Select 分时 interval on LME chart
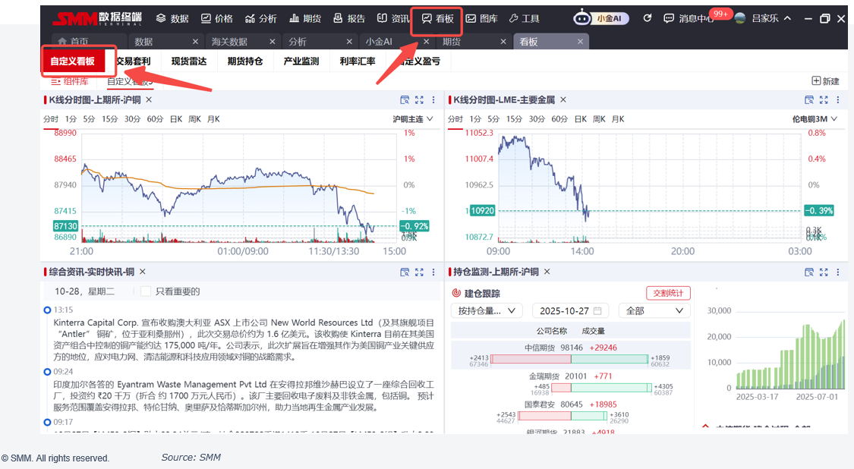The image size is (854, 469). pyautogui.click(x=455, y=118)
